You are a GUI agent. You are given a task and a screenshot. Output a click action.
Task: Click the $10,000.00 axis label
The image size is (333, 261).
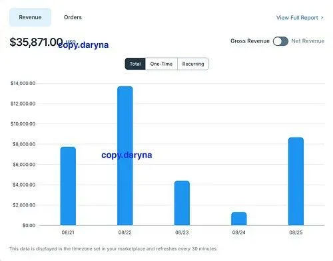point(23,124)
